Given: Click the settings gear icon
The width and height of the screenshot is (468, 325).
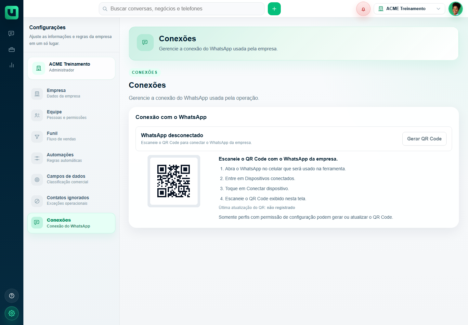Looking at the screenshot, I should pos(12,313).
